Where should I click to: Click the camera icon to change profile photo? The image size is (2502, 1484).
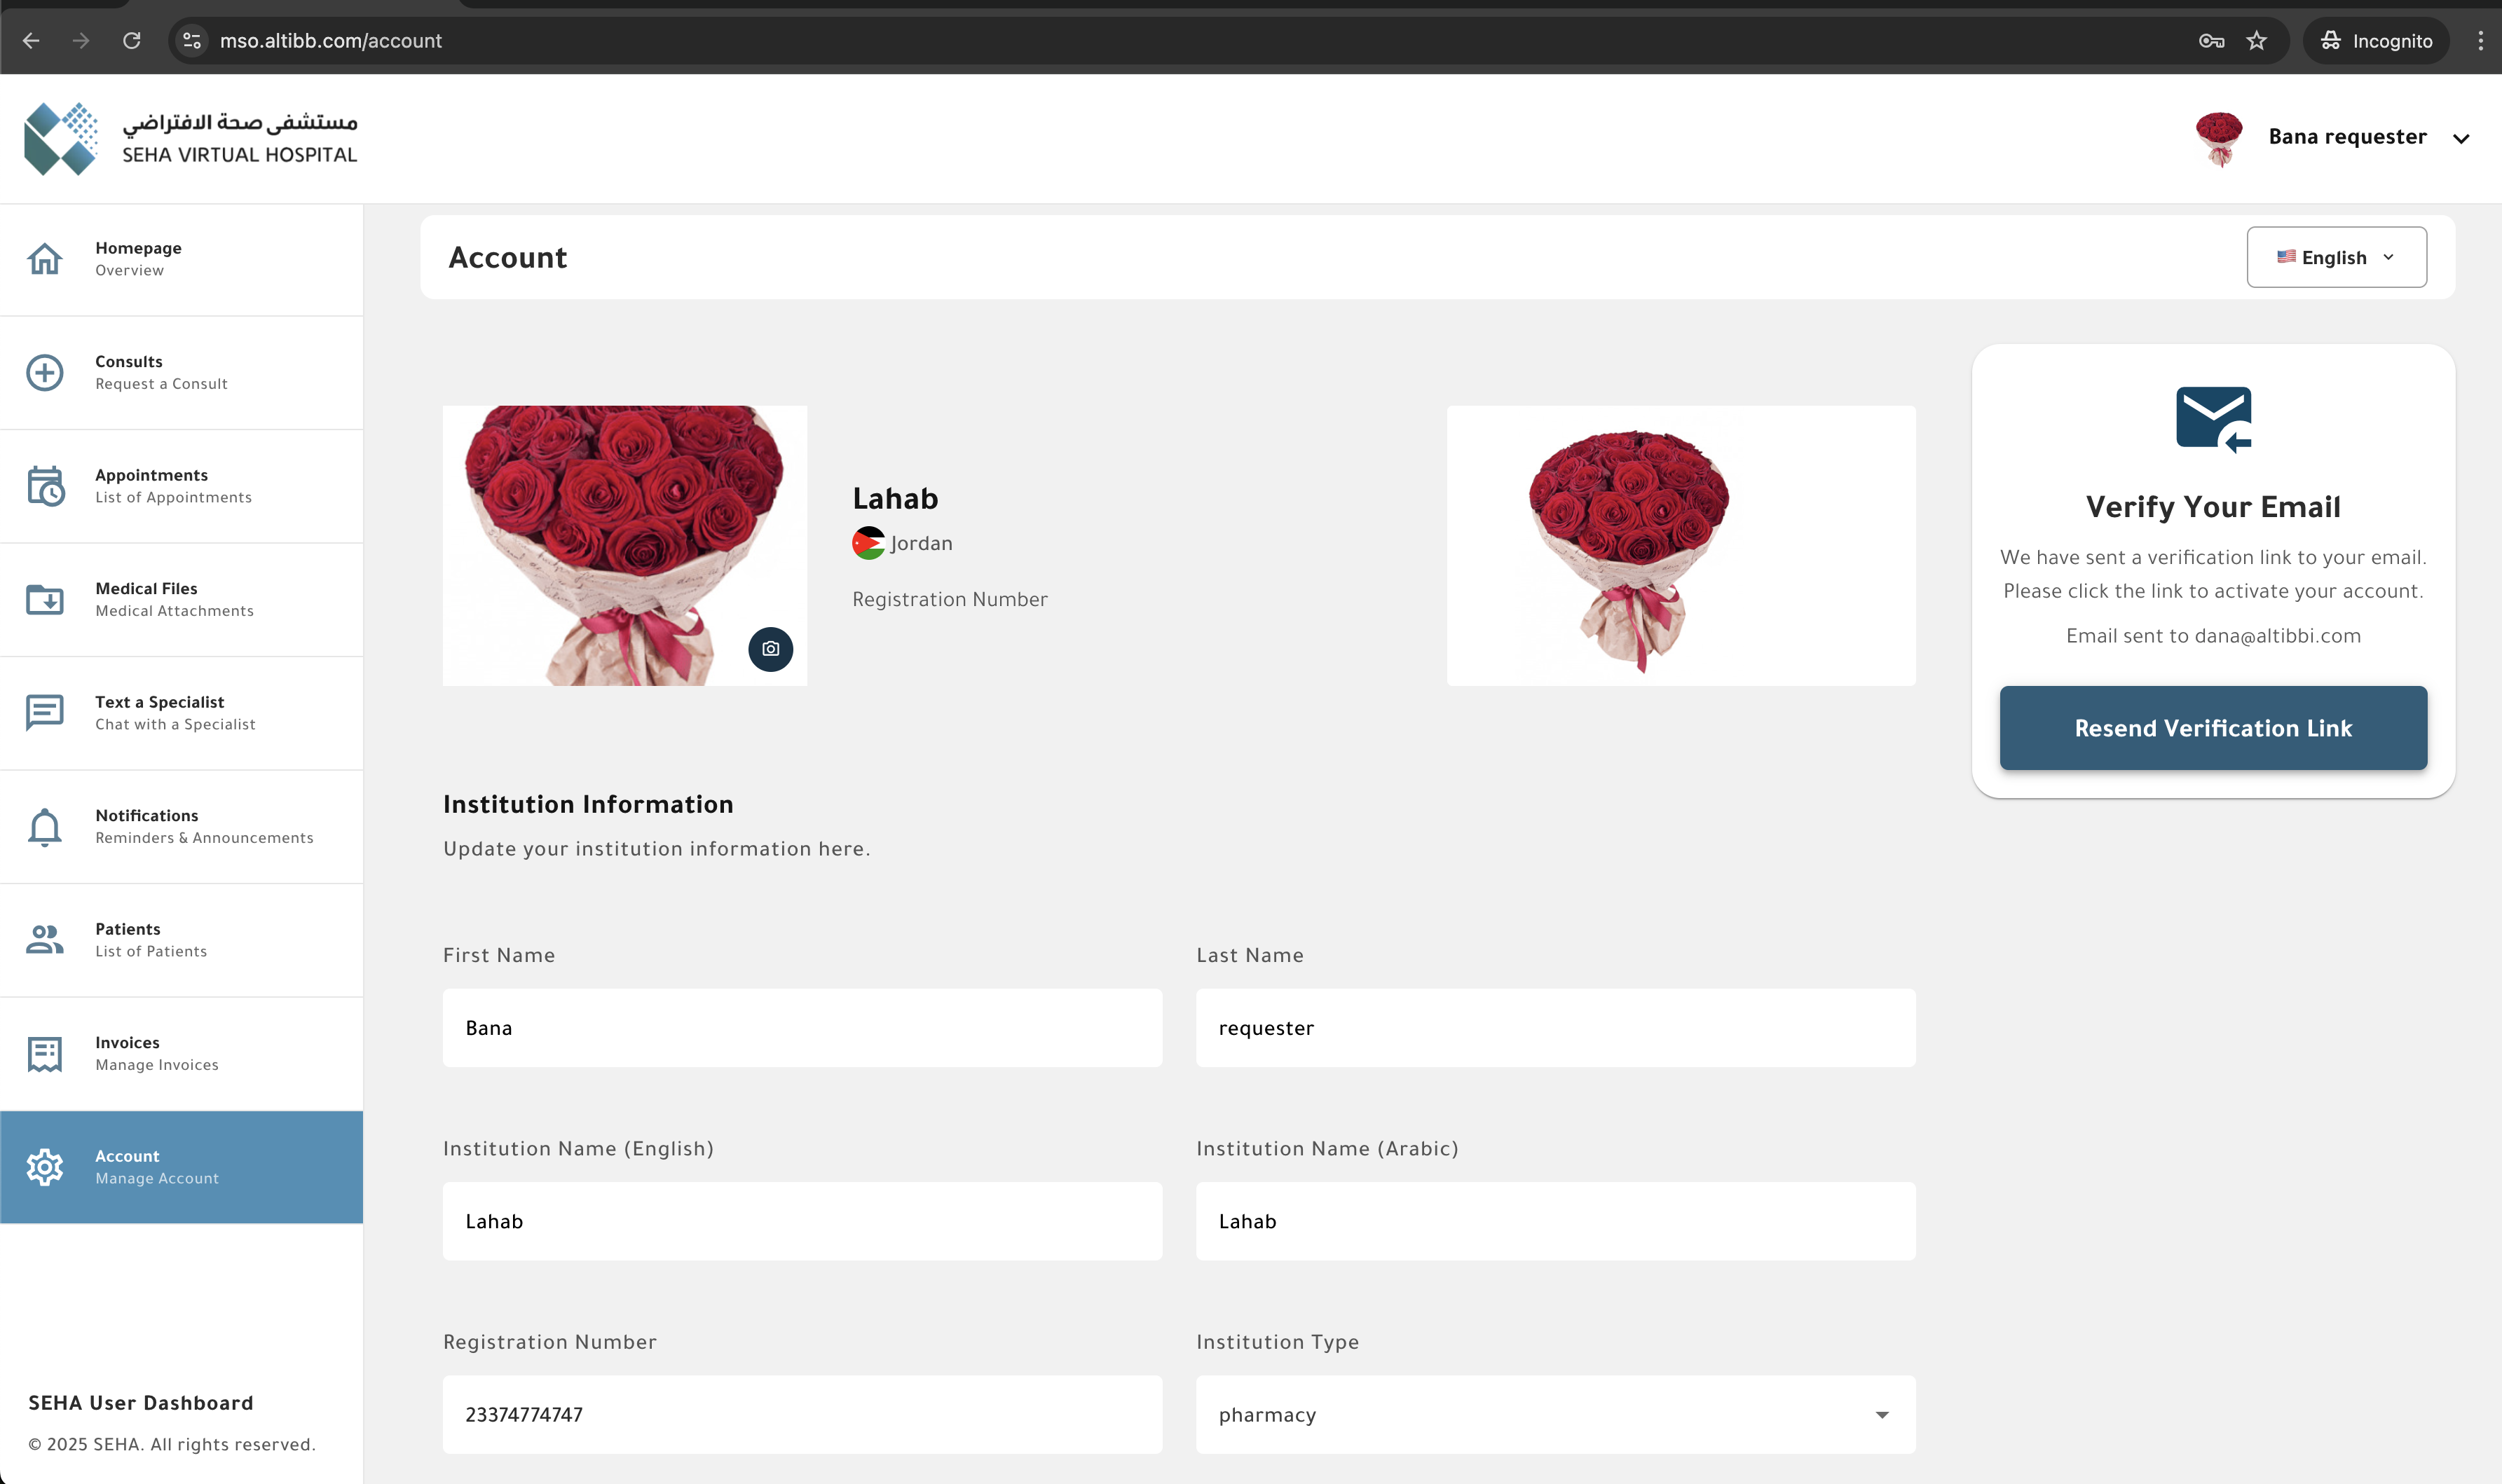[770, 649]
